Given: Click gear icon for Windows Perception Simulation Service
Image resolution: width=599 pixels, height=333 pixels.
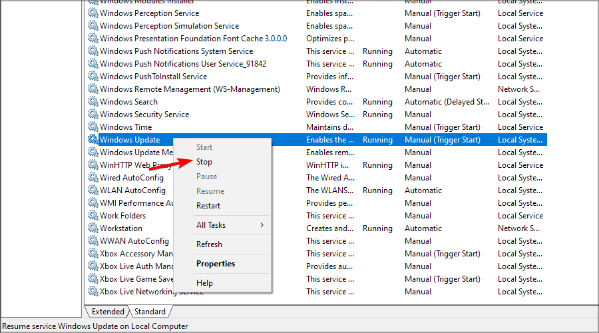Looking at the screenshot, I should [x=93, y=25].
